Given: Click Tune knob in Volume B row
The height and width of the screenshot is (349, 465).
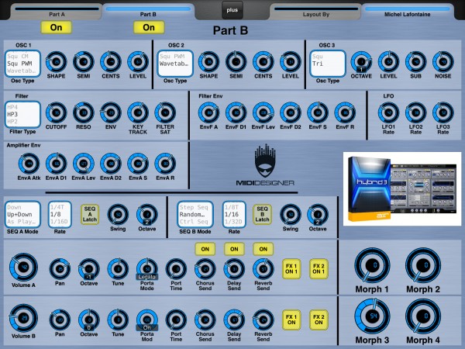Looking at the screenshot, I should (118, 320).
